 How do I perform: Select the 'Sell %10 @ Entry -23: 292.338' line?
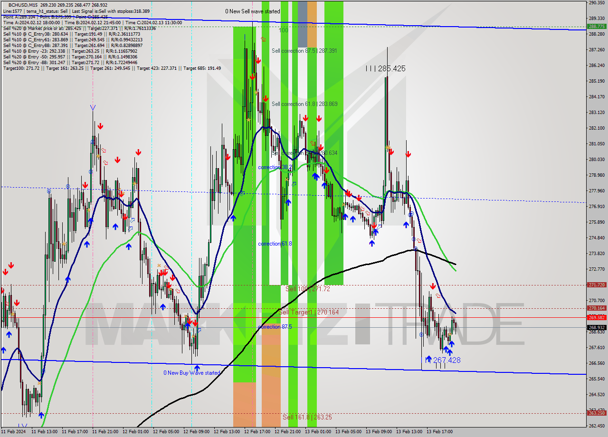[x=70, y=51]
